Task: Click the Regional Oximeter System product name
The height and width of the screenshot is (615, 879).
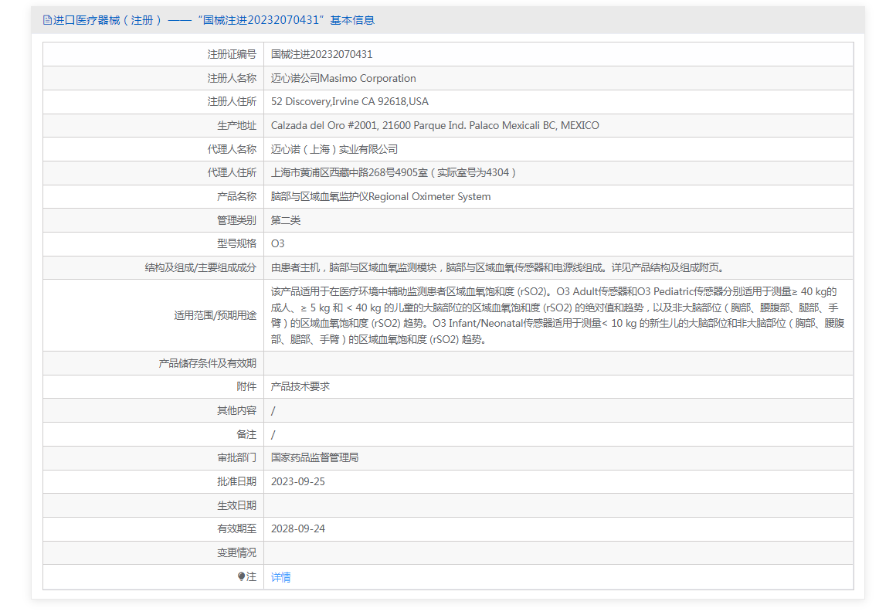Action: tap(381, 196)
